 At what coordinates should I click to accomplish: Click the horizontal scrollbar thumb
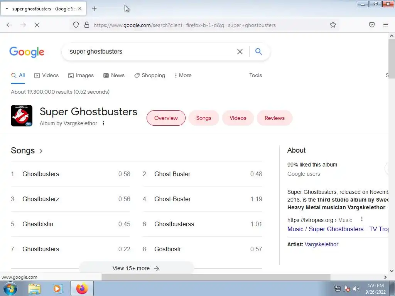pos(216,277)
